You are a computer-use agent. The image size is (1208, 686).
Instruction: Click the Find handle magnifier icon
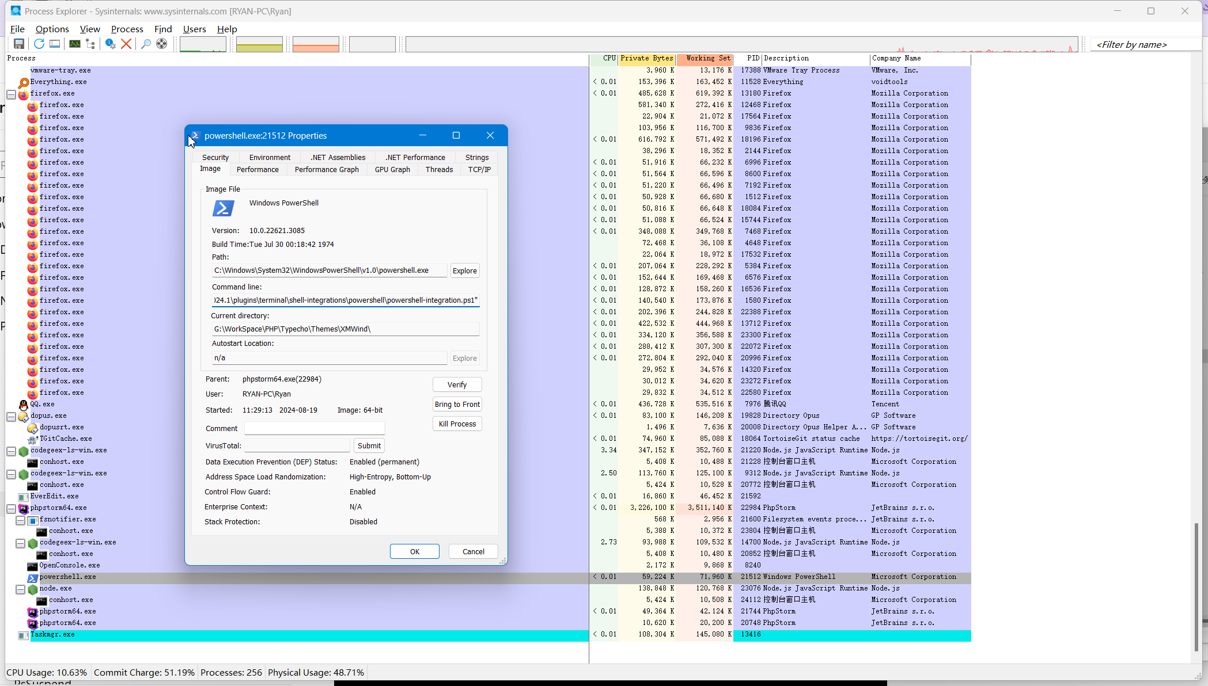(x=146, y=44)
